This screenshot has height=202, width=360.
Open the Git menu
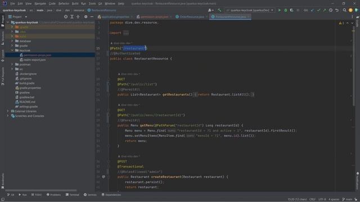[100, 3]
